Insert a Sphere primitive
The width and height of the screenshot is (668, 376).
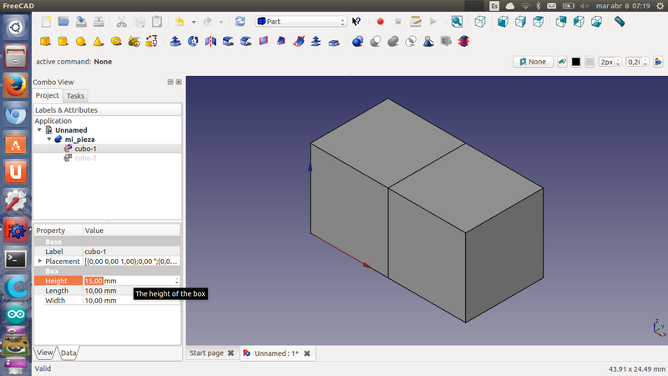81,41
